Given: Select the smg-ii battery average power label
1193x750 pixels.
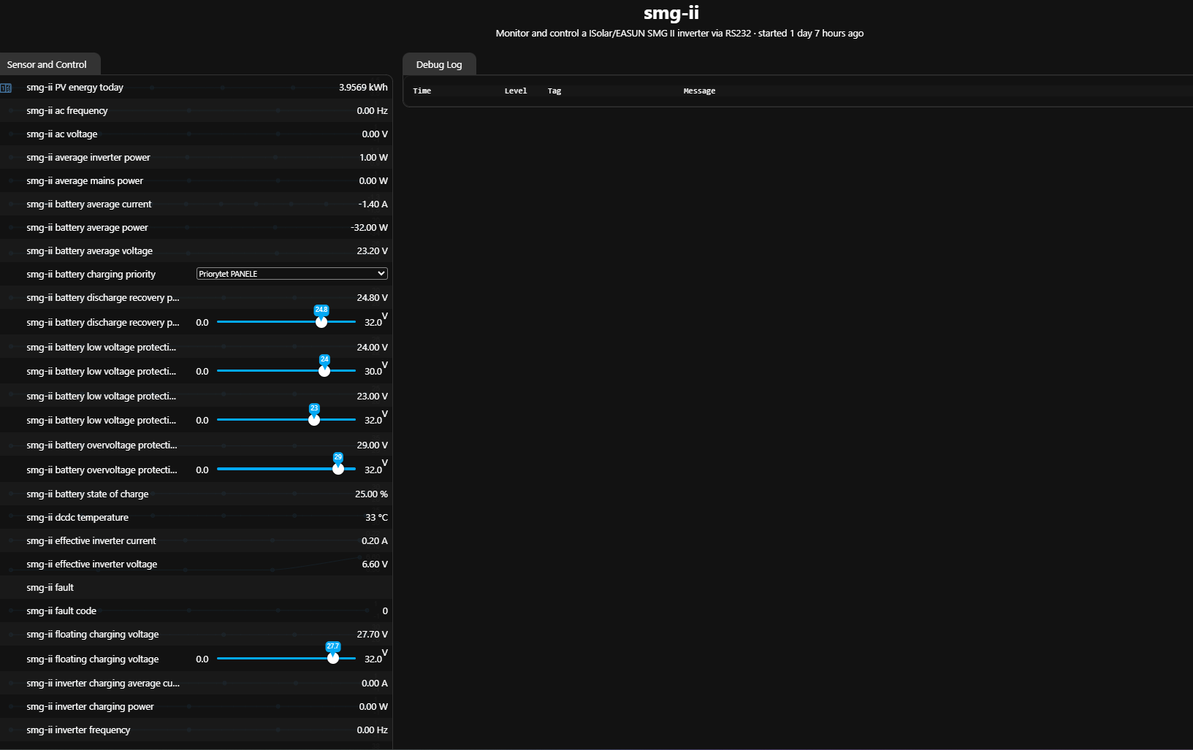Looking at the screenshot, I should click(87, 228).
